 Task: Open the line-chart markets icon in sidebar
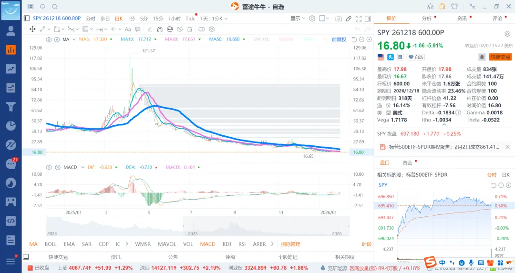[x=11, y=69]
